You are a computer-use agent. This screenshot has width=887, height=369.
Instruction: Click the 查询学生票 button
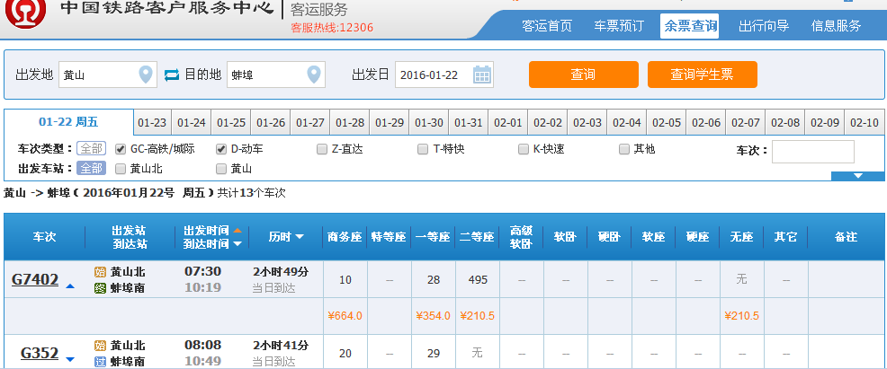(702, 75)
